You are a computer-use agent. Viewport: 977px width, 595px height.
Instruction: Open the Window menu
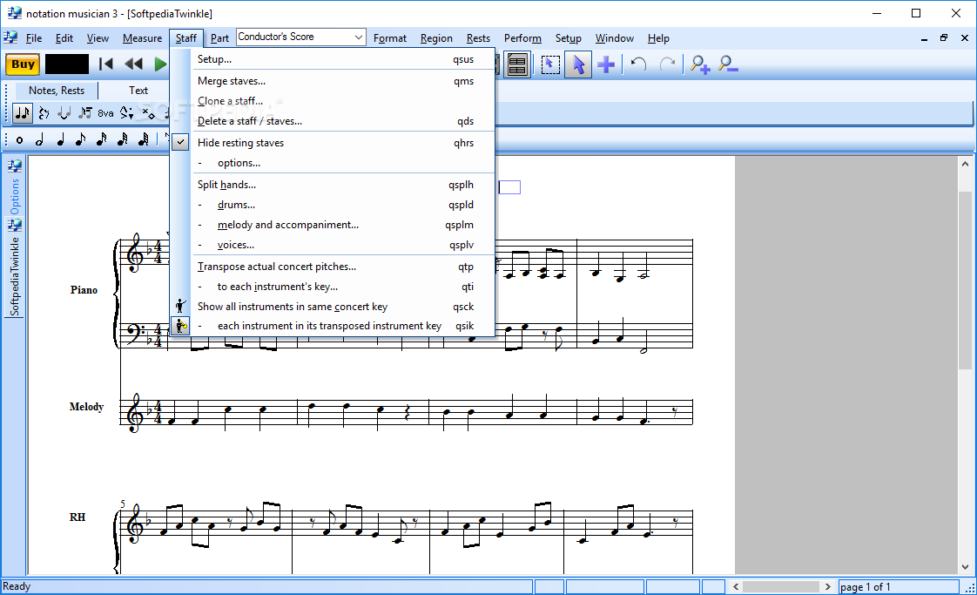[615, 38]
